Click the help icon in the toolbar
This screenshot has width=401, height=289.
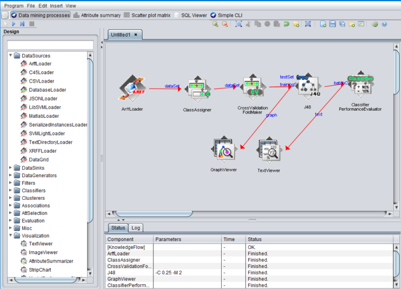point(384,24)
